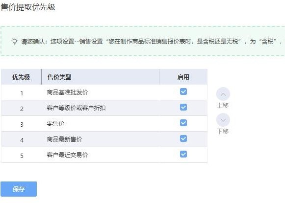
Task: Disable the 零售价 checkbox
Action: (183, 123)
